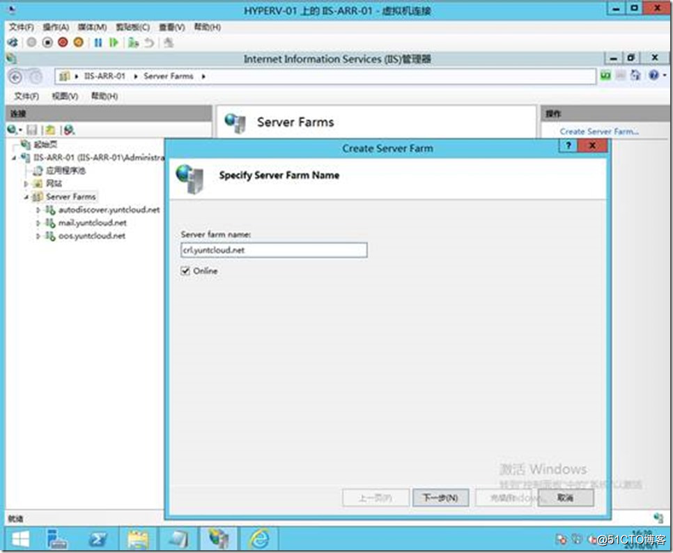Click Server Farms in the breadcrumb bar
The height and width of the screenshot is (553, 673).
coord(169,77)
